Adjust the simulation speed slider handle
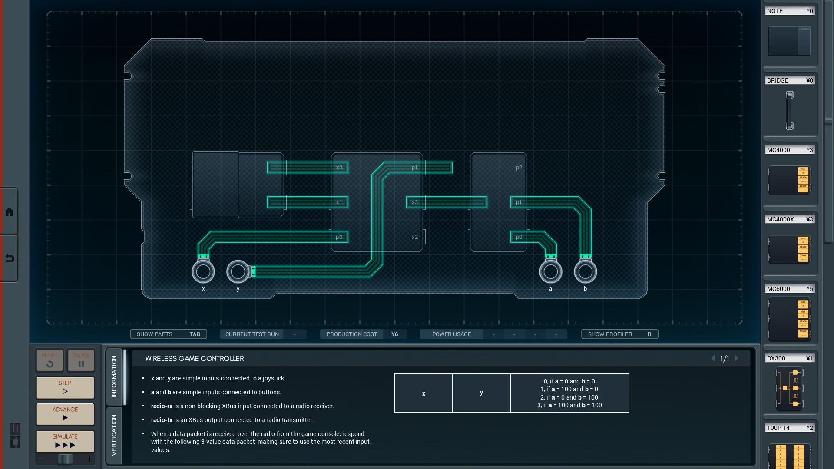Image resolution: width=834 pixels, height=469 pixels. pyautogui.click(x=65, y=459)
